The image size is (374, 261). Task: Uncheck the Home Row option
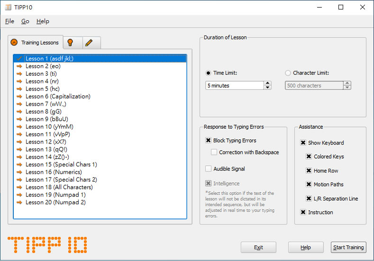coord(309,171)
